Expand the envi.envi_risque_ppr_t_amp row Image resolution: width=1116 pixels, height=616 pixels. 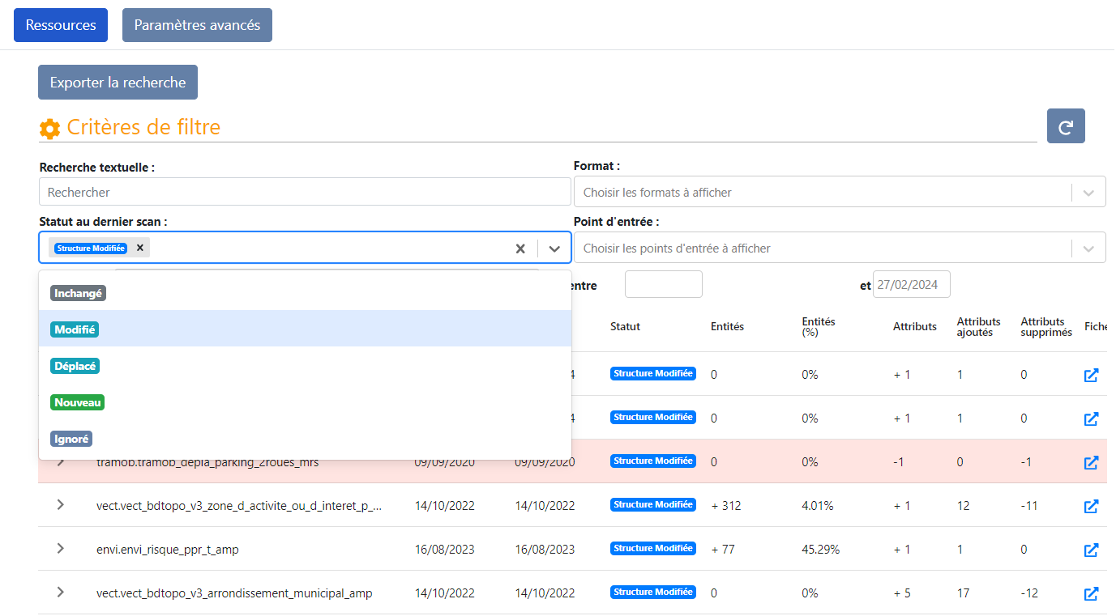[x=60, y=548]
